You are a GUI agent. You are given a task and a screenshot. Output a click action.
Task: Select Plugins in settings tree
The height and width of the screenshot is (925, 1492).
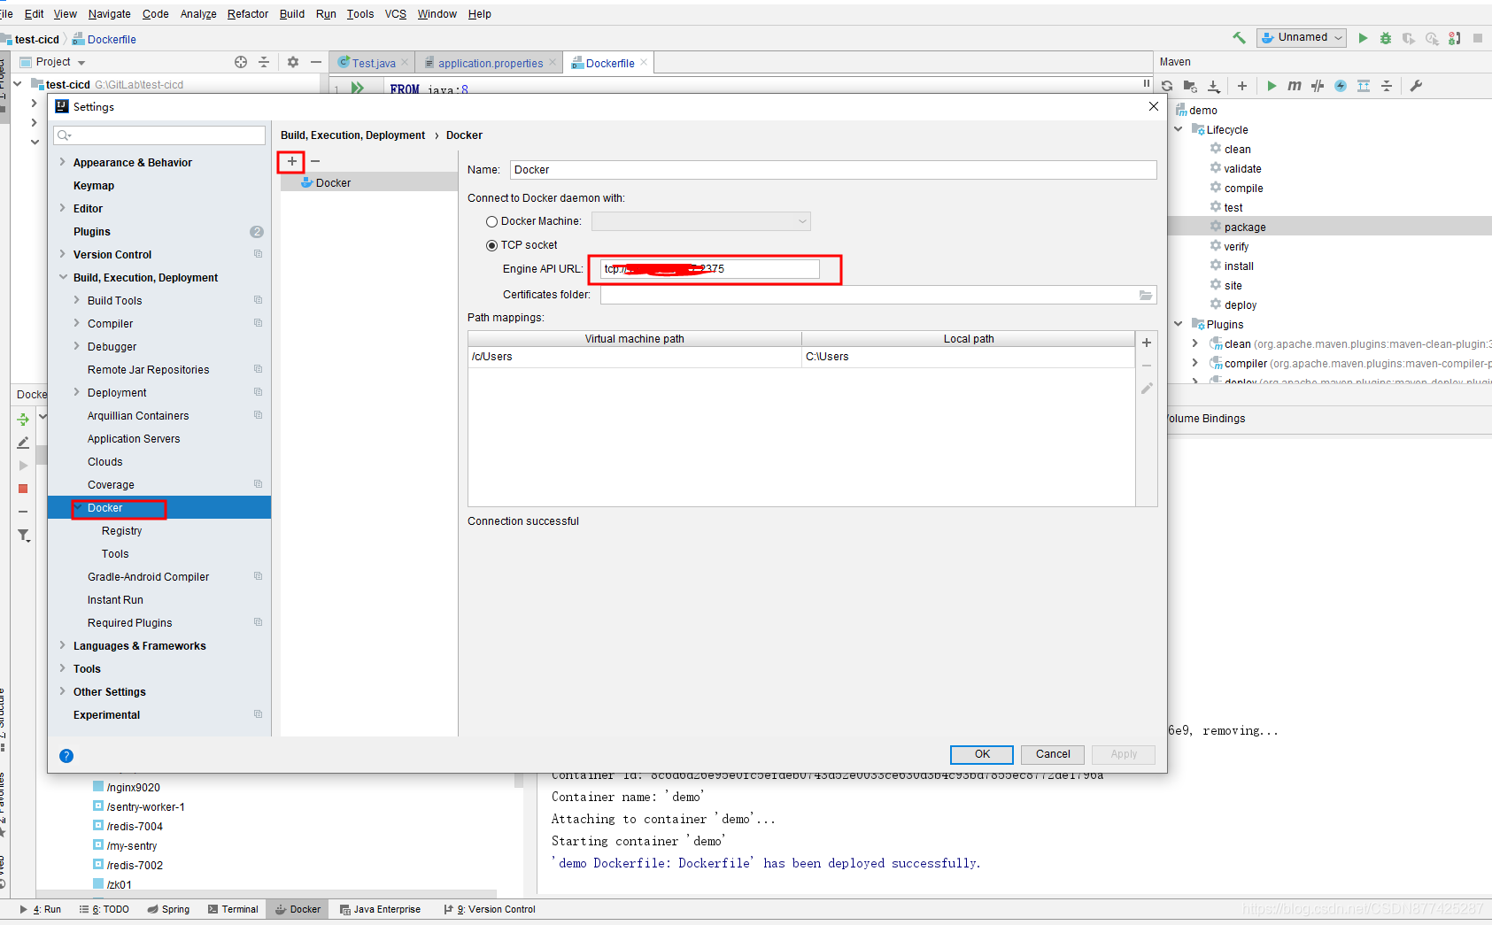tap(92, 232)
